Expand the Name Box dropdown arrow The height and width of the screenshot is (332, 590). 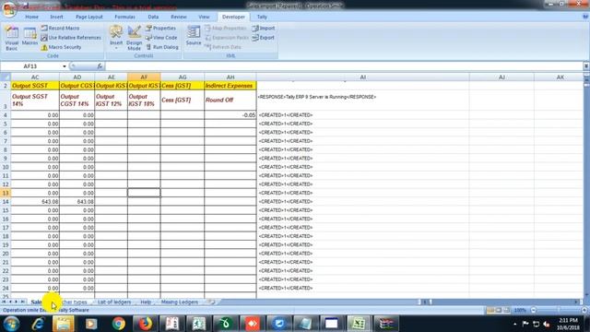tap(65, 66)
